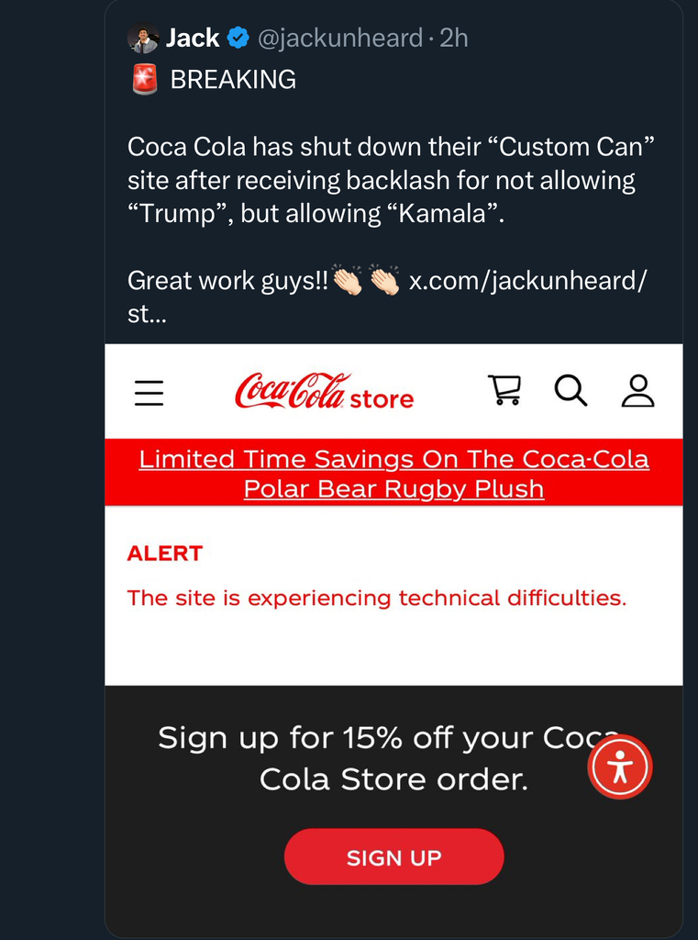Click the 2h timestamp
This screenshot has height=940, width=698.
pyautogui.click(x=453, y=39)
